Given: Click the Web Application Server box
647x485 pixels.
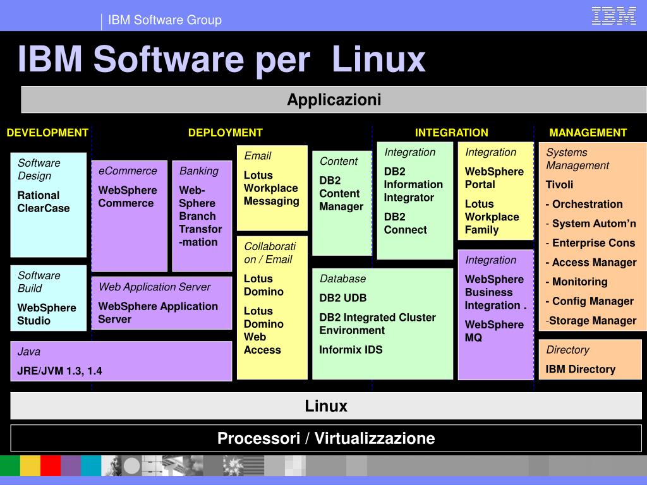Looking at the screenshot, I should pyautogui.click(x=162, y=302).
